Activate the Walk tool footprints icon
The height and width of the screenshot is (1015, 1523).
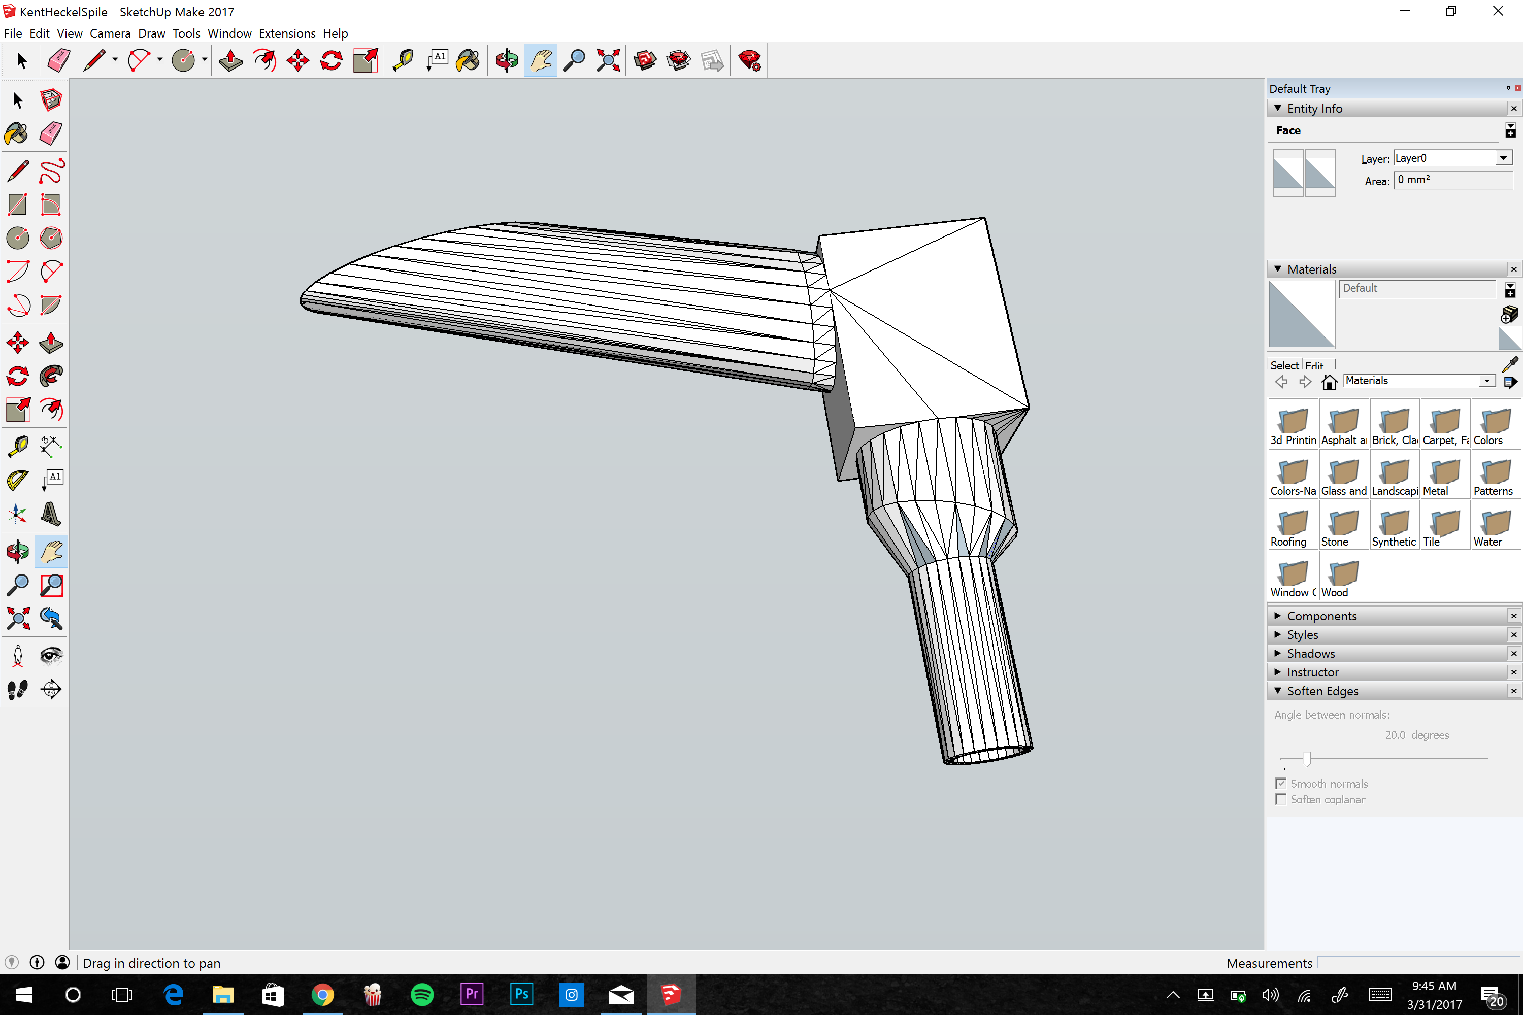click(17, 689)
